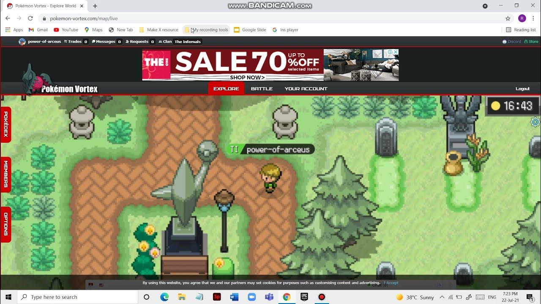Open Adobe Spark from the taskbar
541x304 pixels.
217,297
